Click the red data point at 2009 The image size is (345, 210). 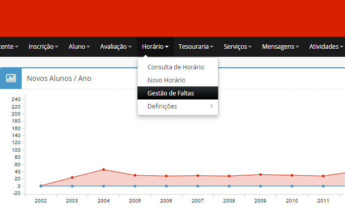[260, 174]
